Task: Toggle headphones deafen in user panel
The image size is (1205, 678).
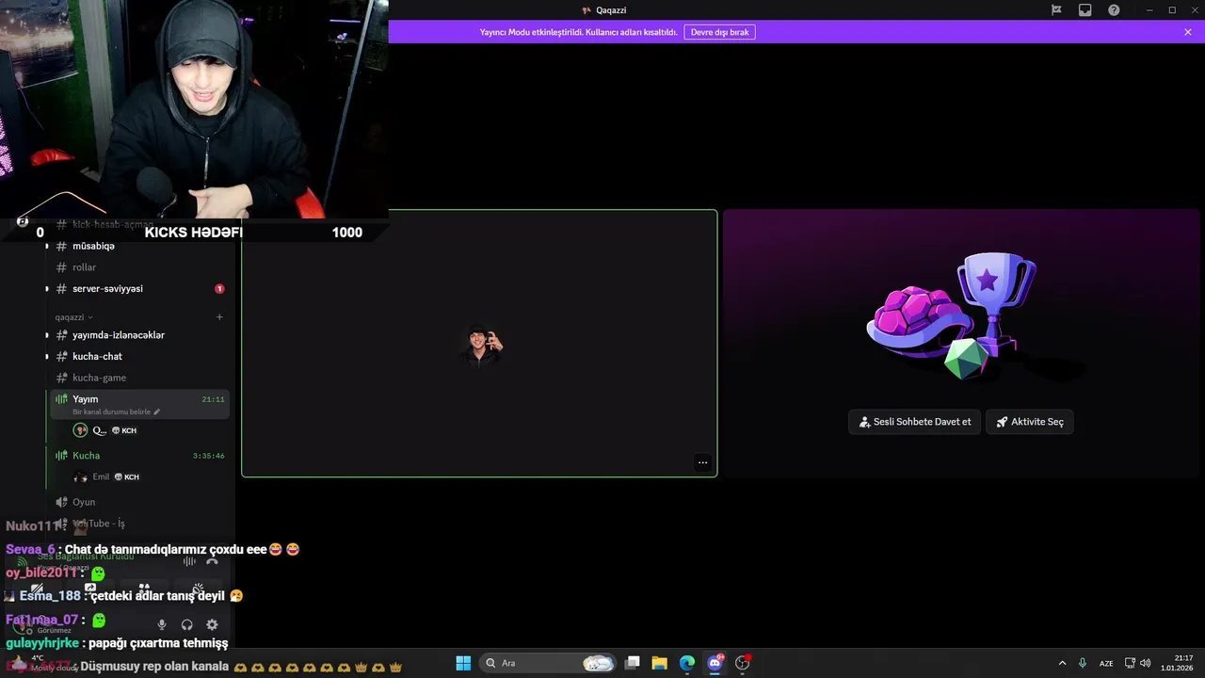Action: coord(186,624)
